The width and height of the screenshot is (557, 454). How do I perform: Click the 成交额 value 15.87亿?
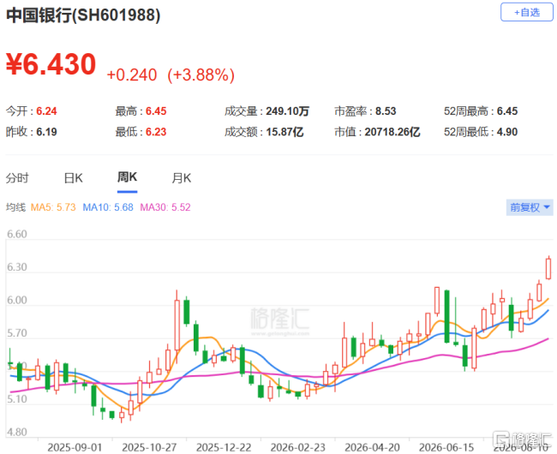click(284, 132)
